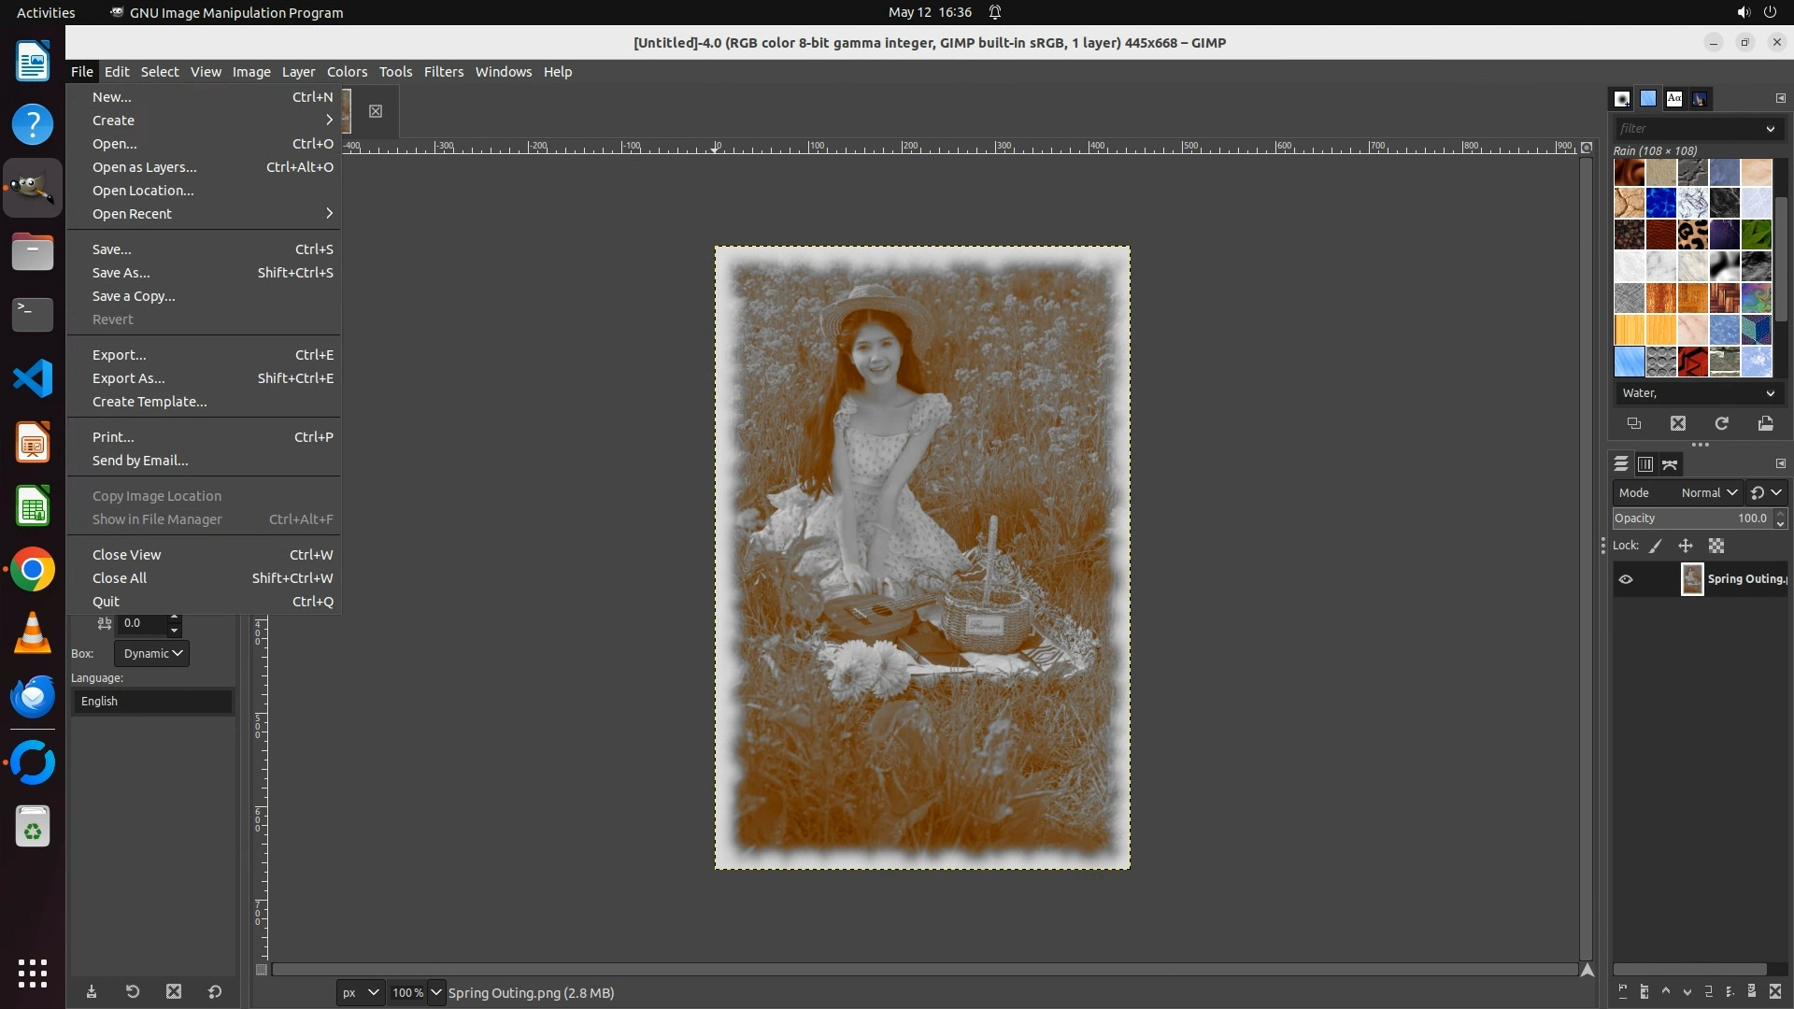Expand the Water pattern tag dropdown
This screenshot has height=1009, width=1794.
pos(1770,393)
